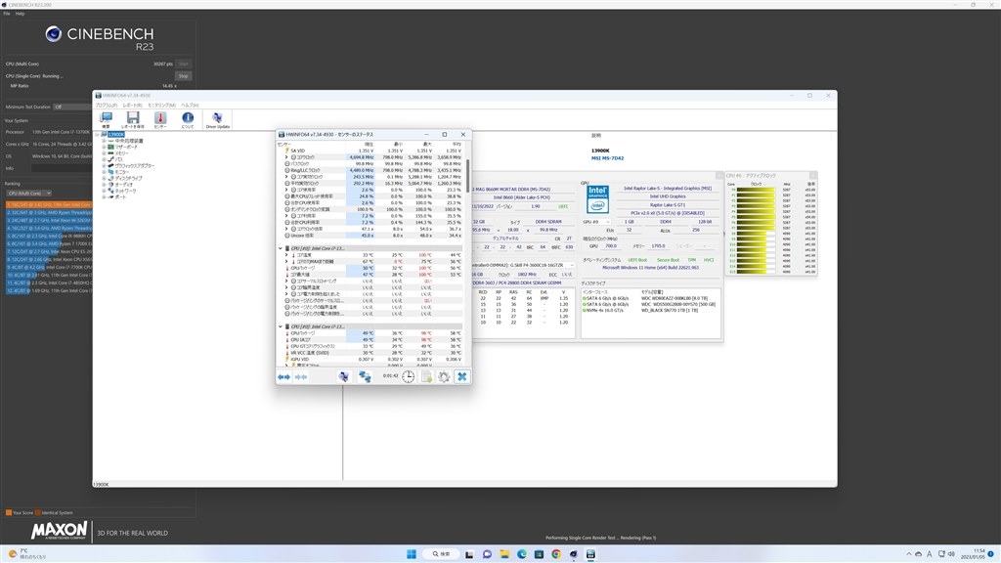Expand the Graphics Adapter tree node
The height and width of the screenshot is (563, 1001).
click(x=104, y=165)
